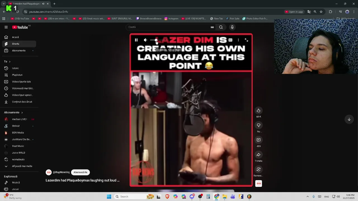Open Conținut descărcat
Screen dimensions: 358x201
tap(19, 102)
